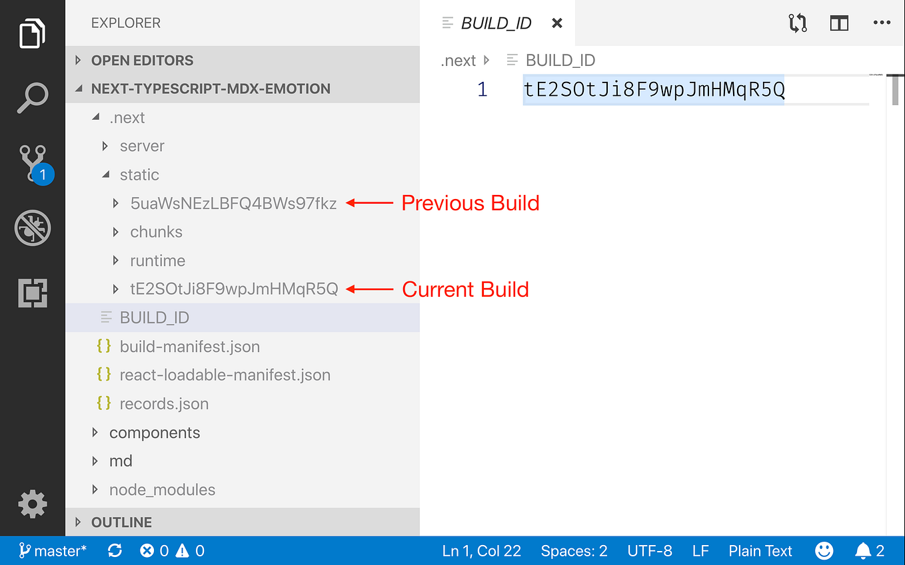
Task: Click the synchronize changes icon in the status bar
Action: coord(115,550)
